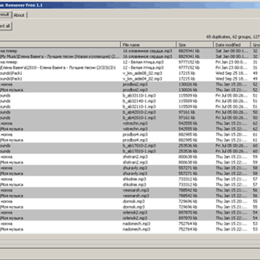Click the My Music\Елена Ваенга (Новая коллекция) path
The image size is (260, 260).
(60, 57)
